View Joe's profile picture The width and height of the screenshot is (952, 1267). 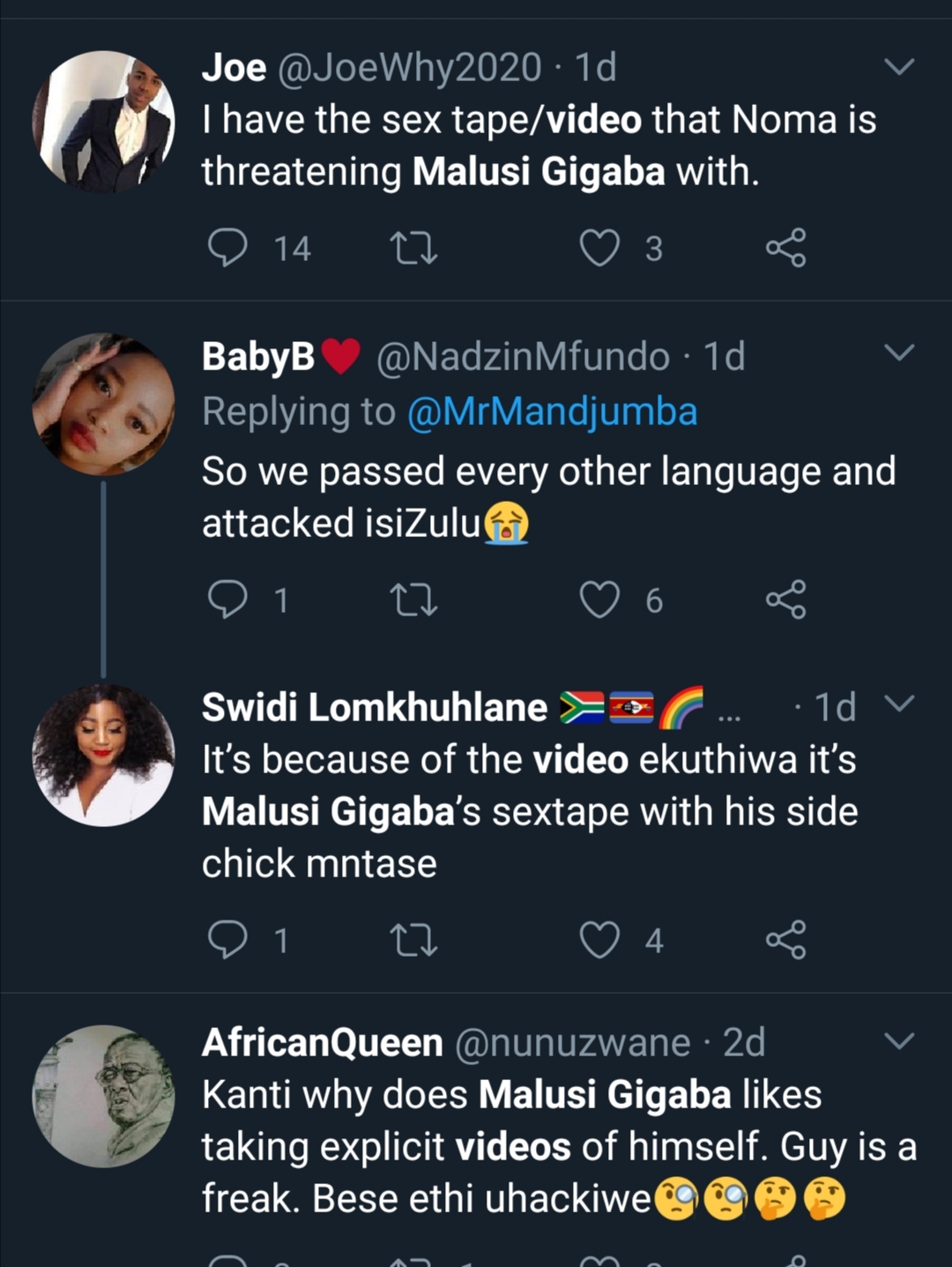coord(103,122)
